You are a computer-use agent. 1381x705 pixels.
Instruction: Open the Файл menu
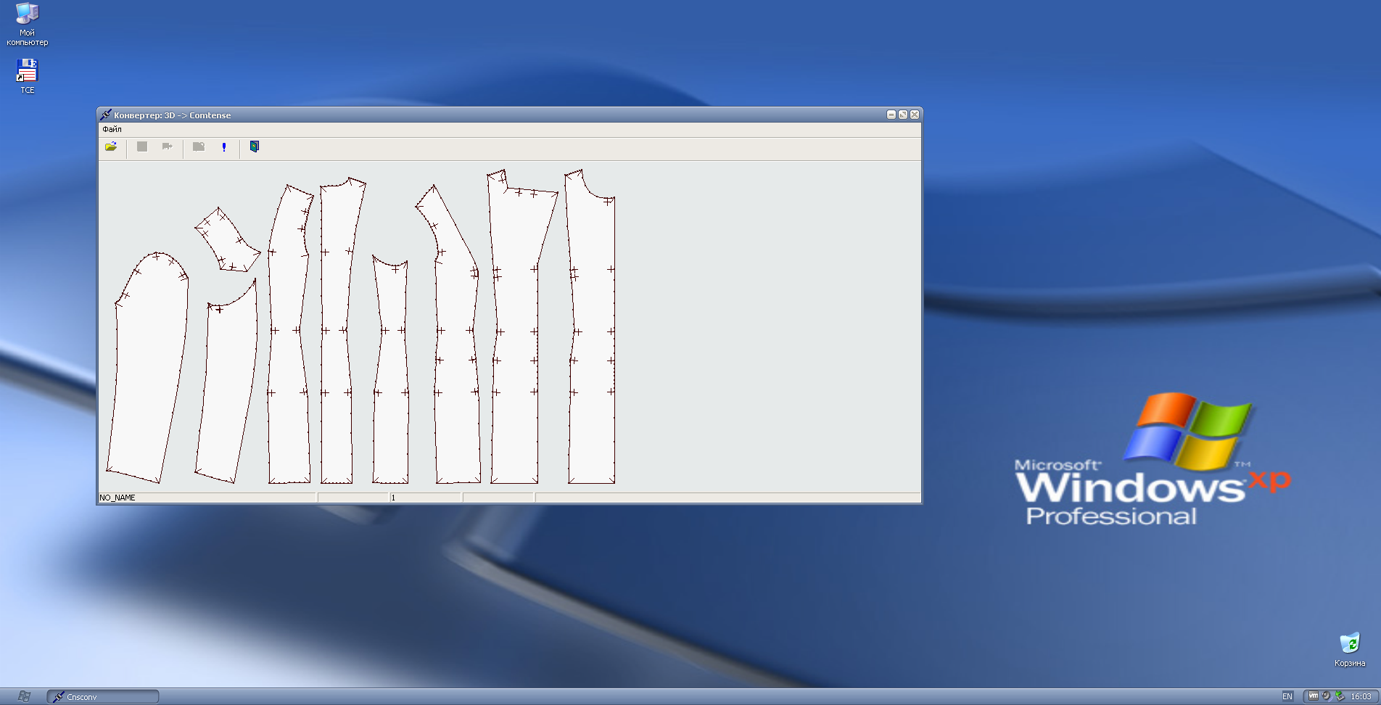[112, 129]
